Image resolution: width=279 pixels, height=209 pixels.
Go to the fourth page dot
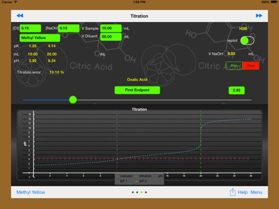(146, 192)
